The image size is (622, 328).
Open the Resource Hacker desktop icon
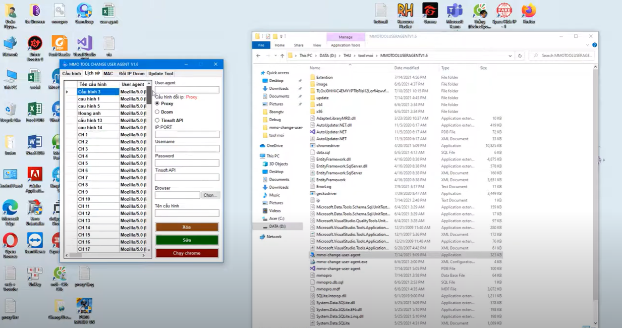406,11
